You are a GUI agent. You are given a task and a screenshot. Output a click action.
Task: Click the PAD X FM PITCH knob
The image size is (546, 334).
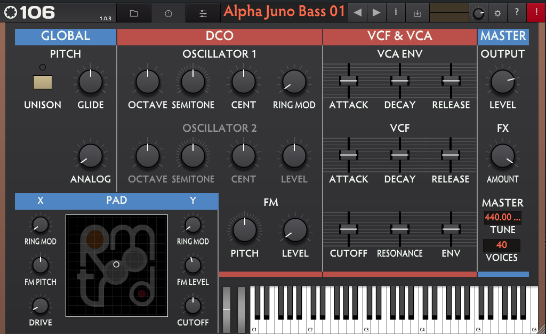41,265
